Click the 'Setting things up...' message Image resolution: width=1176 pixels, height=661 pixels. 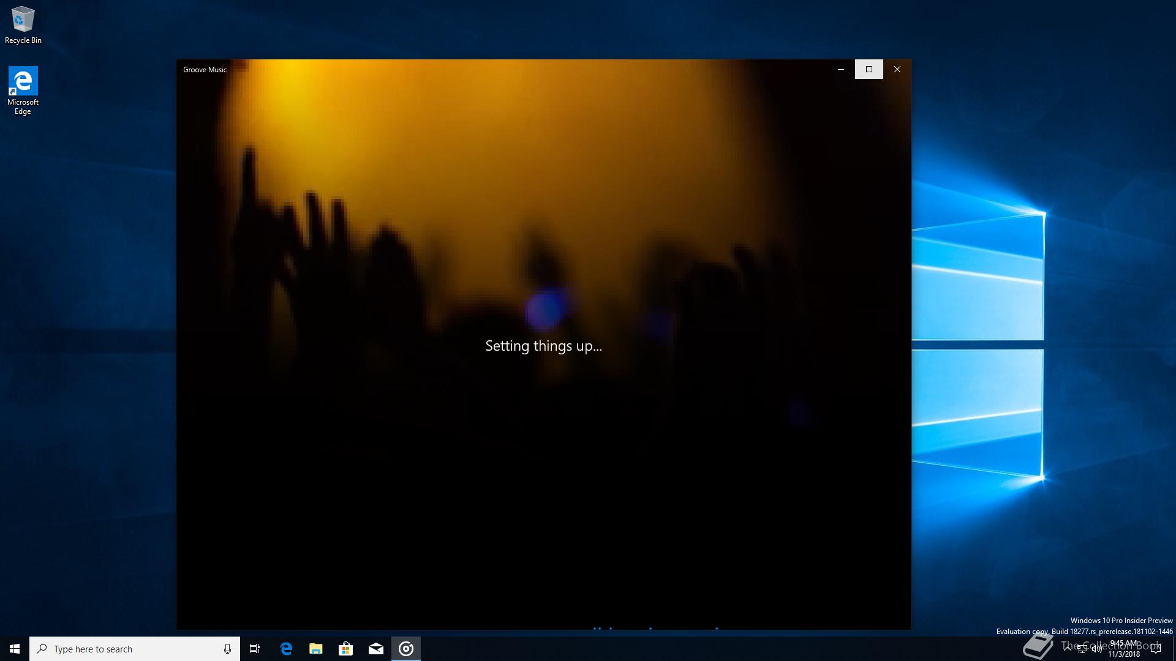point(543,346)
